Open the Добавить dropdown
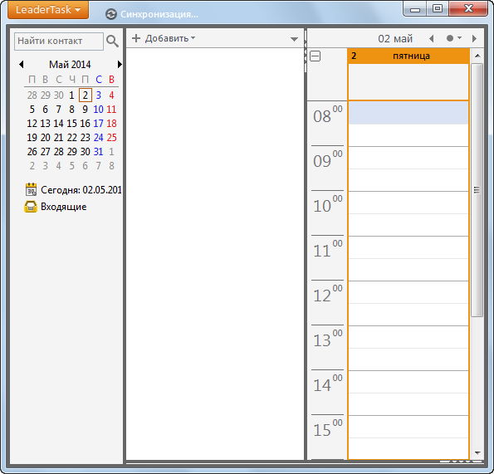The width and height of the screenshot is (494, 474). point(164,38)
